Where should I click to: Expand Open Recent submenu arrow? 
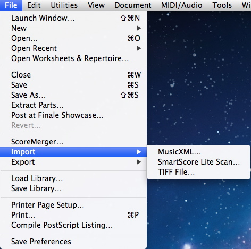[x=139, y=48]
